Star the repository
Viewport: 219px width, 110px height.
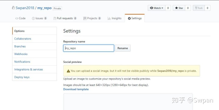pos(179,8)
